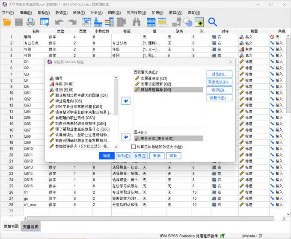Click role cell 无 for 编号 row

(x=277, y=37)
